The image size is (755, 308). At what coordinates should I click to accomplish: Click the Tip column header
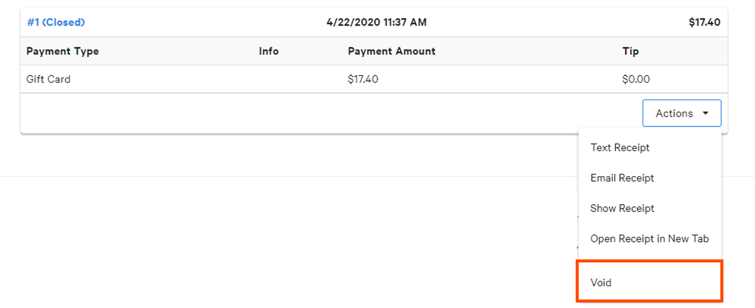pos(630,51)
